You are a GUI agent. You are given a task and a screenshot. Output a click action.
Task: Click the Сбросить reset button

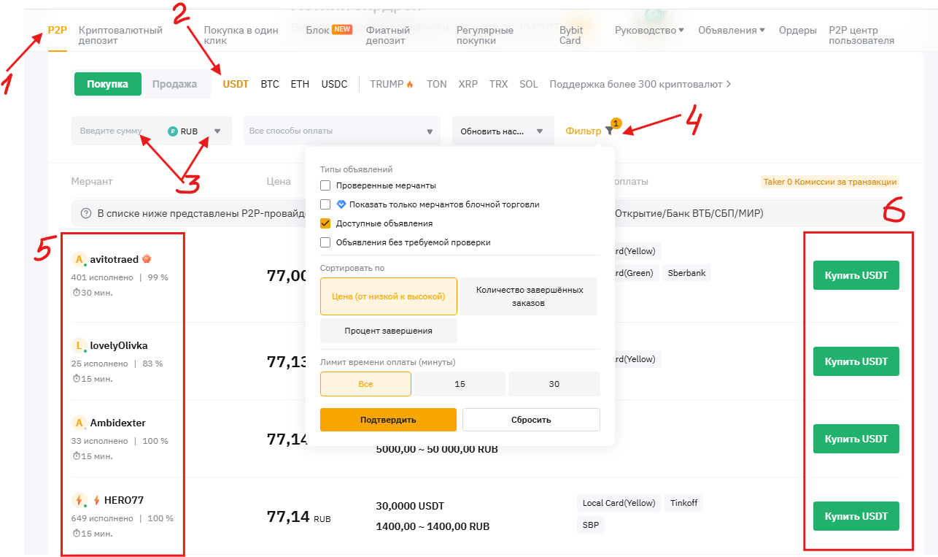point(531,420)
